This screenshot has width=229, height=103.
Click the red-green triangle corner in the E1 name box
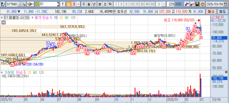click(58, 4)
